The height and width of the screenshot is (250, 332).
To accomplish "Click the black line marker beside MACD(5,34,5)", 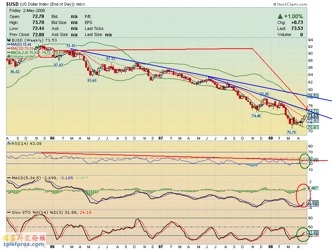I will [x=9, y=178].
